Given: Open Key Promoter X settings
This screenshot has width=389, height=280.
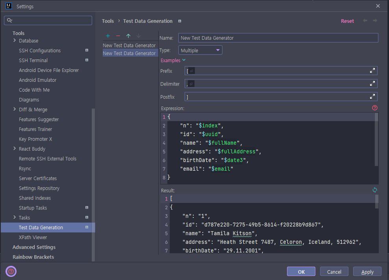Looking at the screenshot, I should (x=35, y=139).
